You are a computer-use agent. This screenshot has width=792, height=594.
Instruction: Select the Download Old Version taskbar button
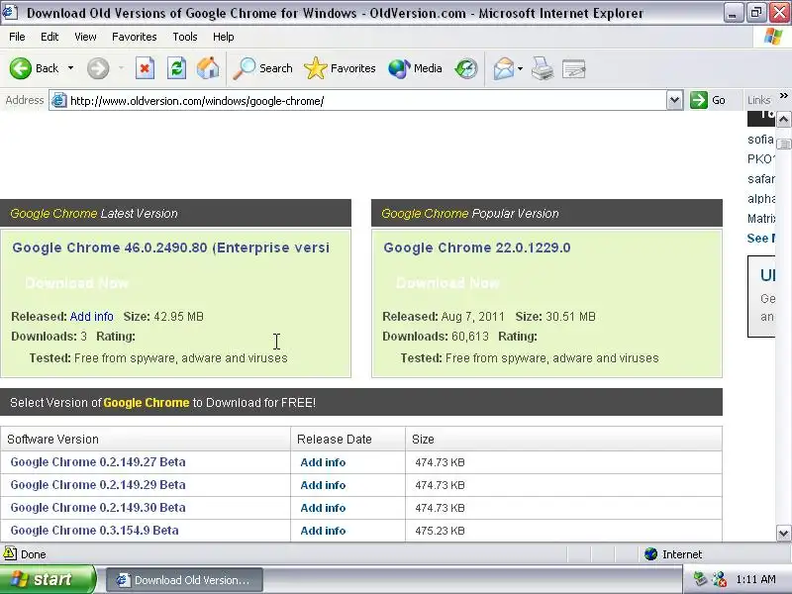184,580
